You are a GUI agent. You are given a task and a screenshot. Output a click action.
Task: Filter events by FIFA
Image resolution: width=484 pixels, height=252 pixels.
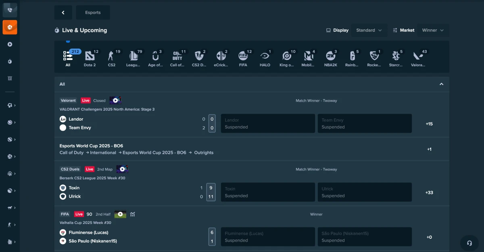click(x=243, y=58)
